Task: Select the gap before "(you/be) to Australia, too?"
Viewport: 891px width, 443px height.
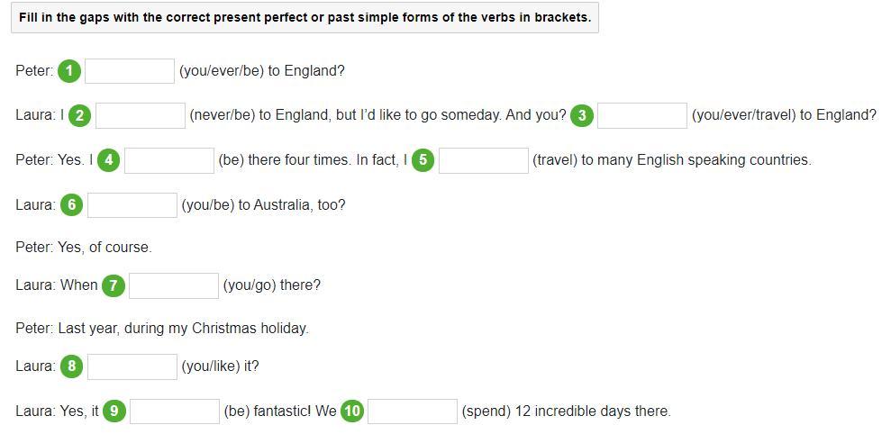Action: (x=132, y=205)
